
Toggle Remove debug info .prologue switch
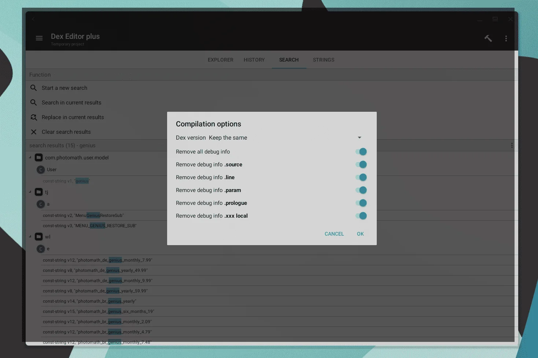pyautogui.click(x=361, y=203)
